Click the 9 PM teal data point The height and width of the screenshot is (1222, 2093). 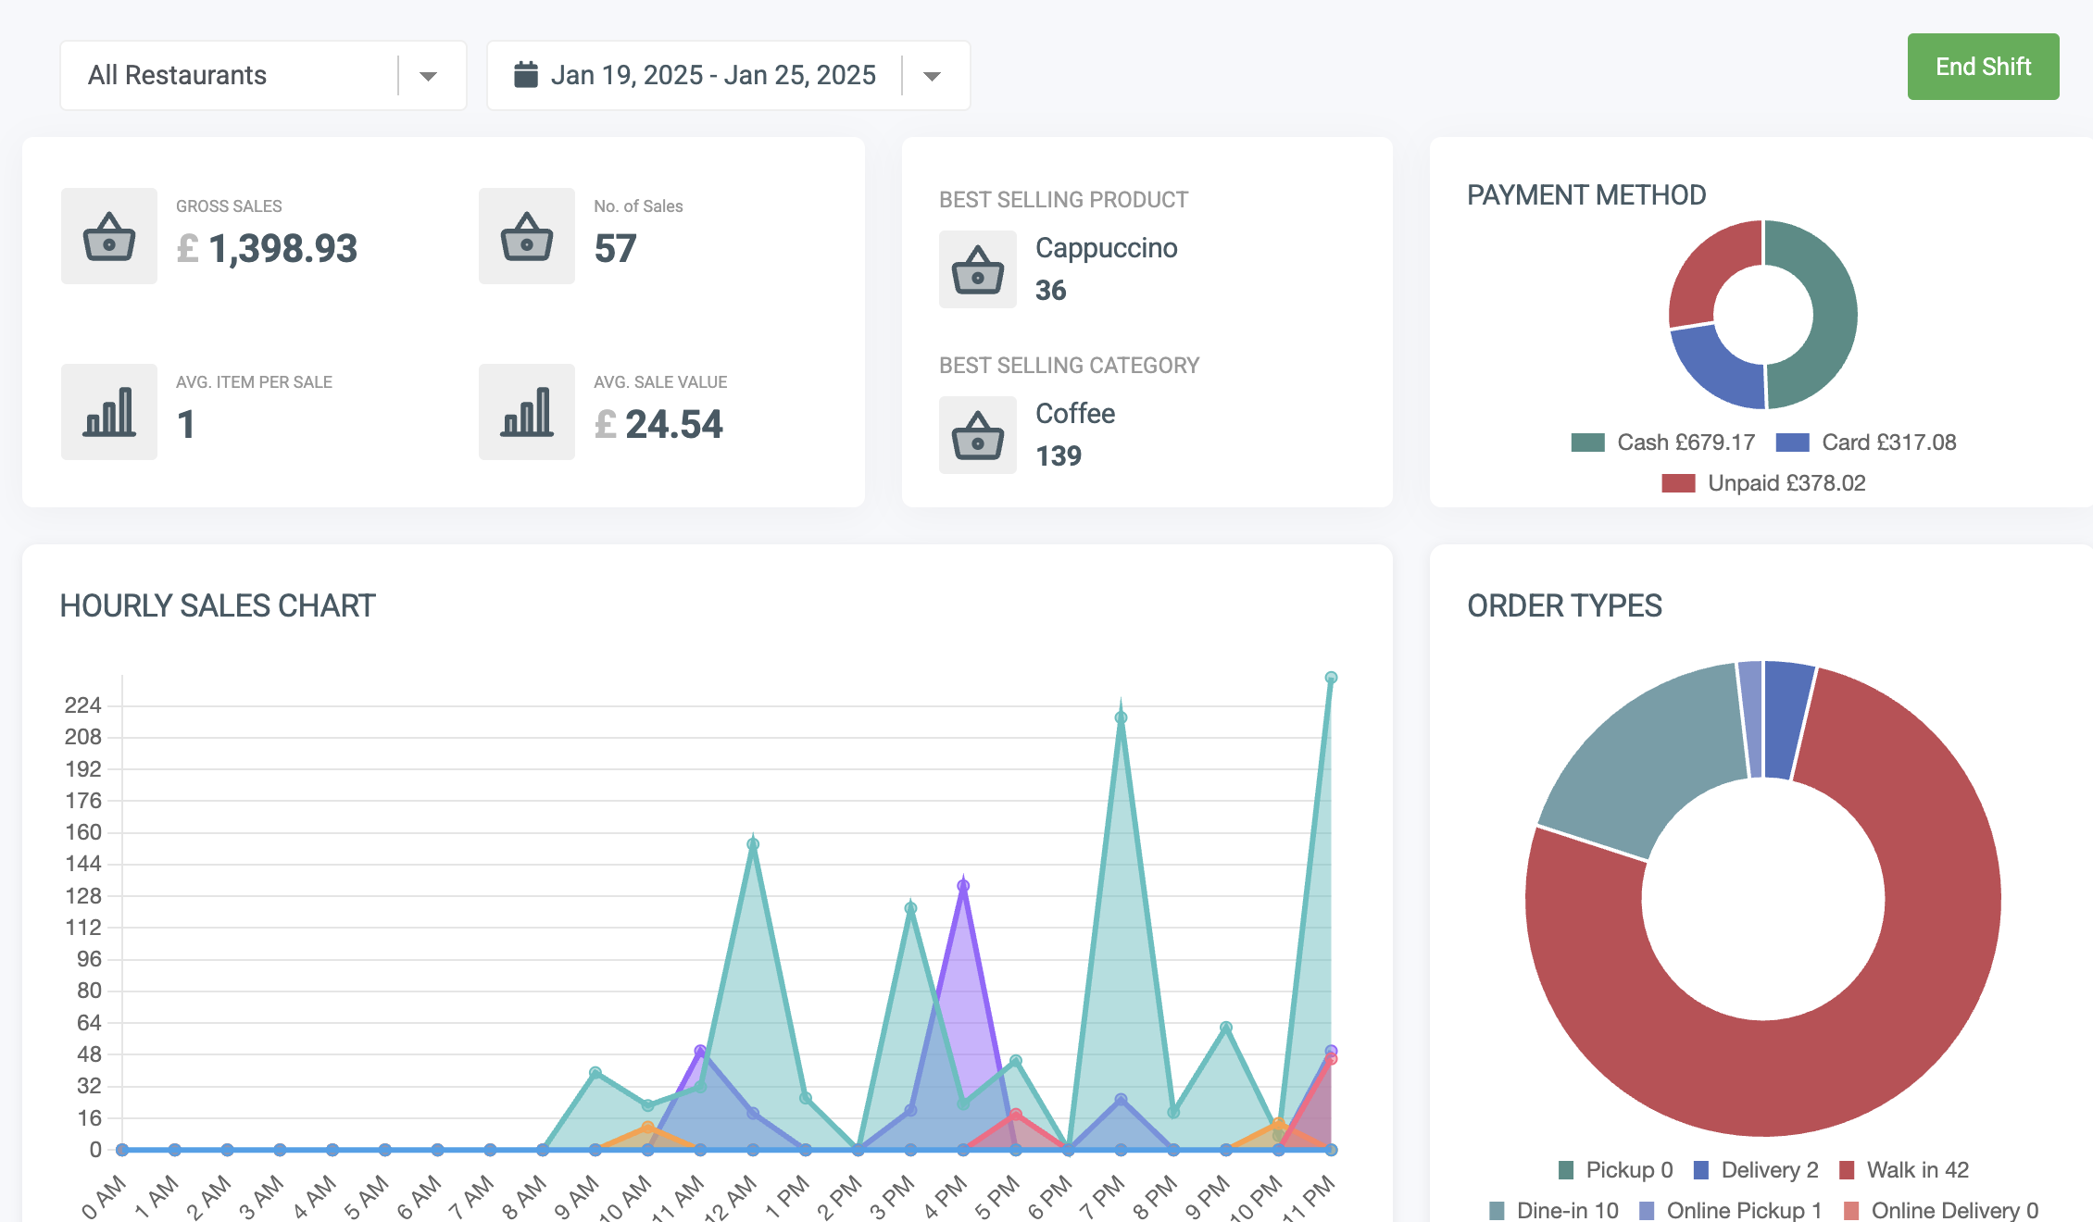[x=1226, y=1028]
